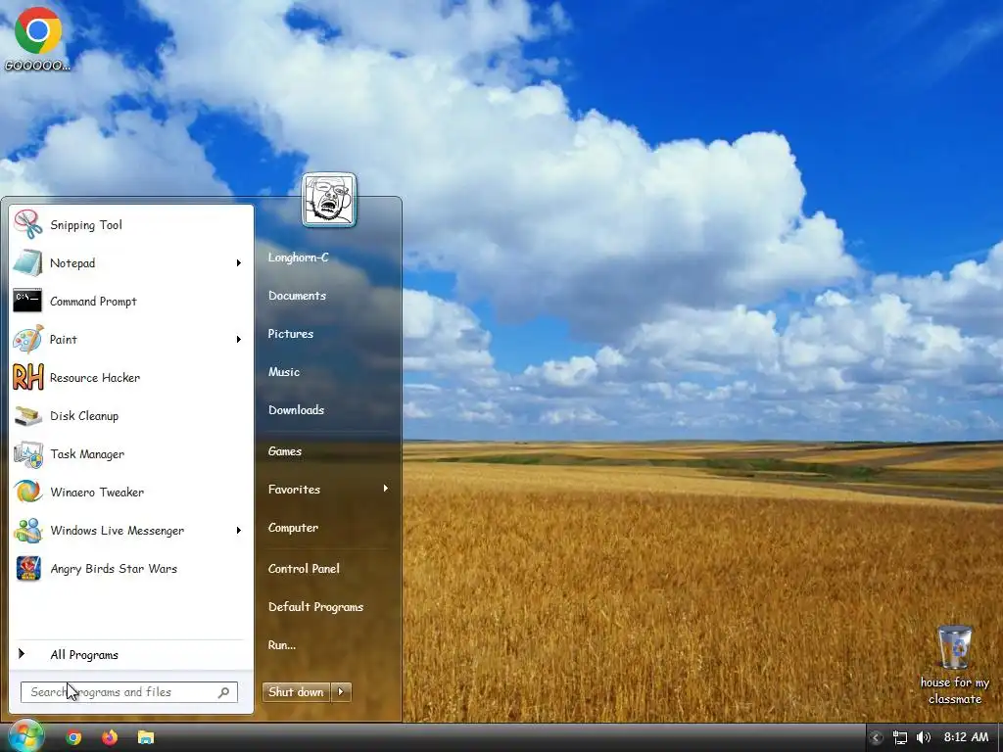1003x752 pixels.
Task: Click the Task Manager icon
Action: tap(28, 454)
